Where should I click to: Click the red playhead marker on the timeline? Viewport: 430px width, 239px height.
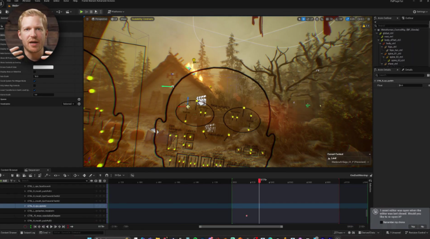259,180
